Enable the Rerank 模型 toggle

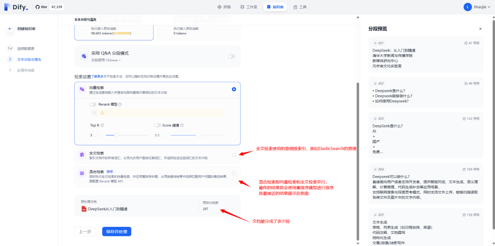[93, 104]
